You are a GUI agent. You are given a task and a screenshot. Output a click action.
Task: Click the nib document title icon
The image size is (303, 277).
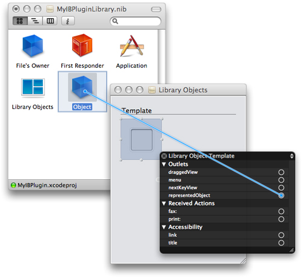tap(50, 9)
